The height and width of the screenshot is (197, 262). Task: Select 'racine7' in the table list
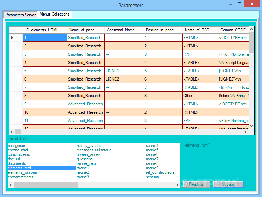(x=152, y=159)
